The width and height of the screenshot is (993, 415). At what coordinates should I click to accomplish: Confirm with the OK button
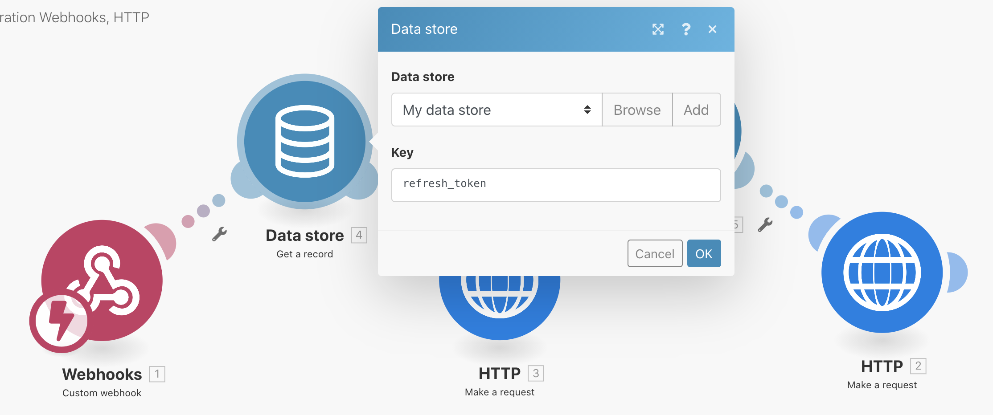click(704, 253)
